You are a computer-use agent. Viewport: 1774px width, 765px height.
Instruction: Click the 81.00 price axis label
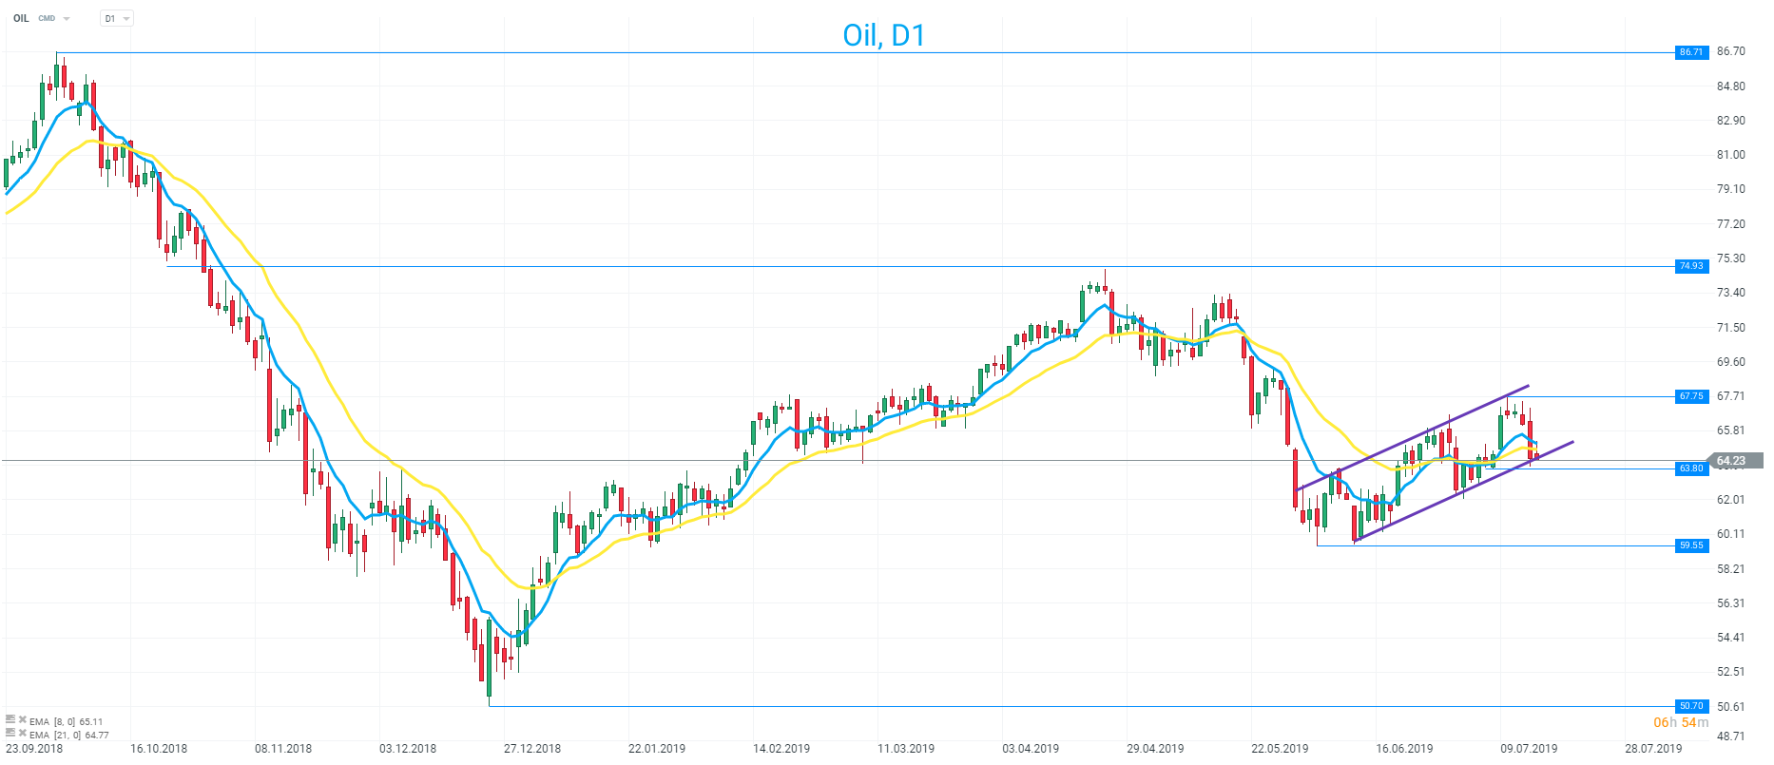coord(1731,155)
